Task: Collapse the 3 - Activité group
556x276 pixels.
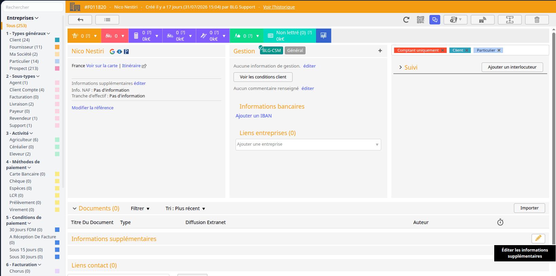Action: pyautogui.click(x=19, y=133)
